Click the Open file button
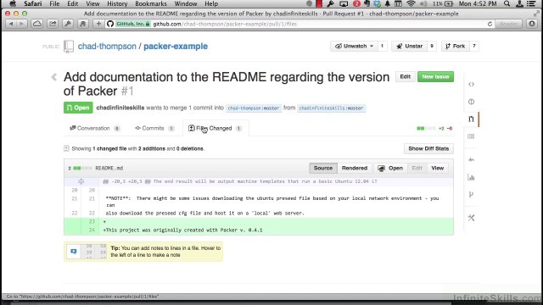Image resolution: width=543 pixels, height=305 pixels. (390, 168)
